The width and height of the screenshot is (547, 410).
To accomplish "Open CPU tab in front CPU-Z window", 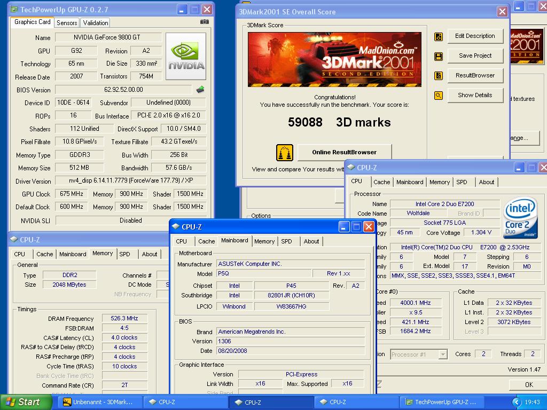I will click(x=182, y=241).
